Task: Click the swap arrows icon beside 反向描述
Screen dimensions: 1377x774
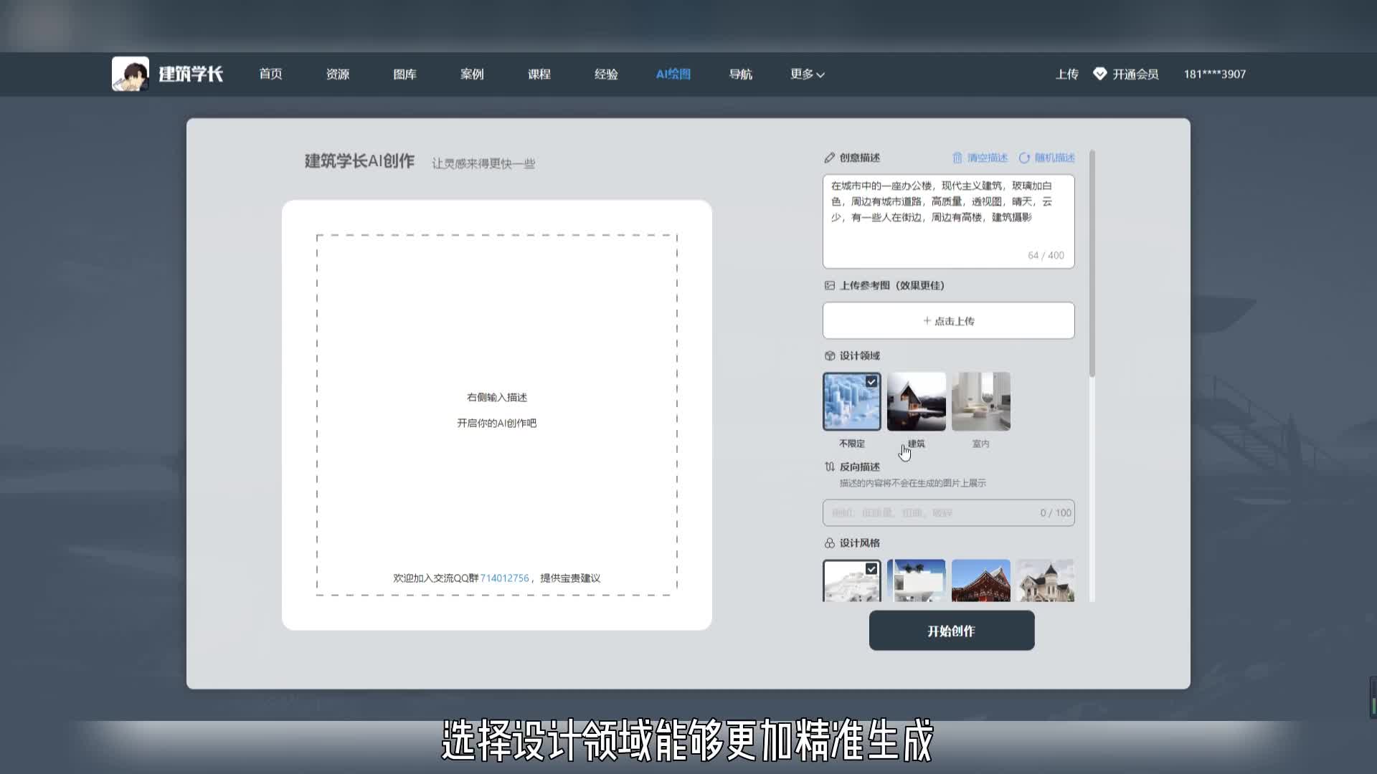Action: pyautogui.click(x=829, y=467)
